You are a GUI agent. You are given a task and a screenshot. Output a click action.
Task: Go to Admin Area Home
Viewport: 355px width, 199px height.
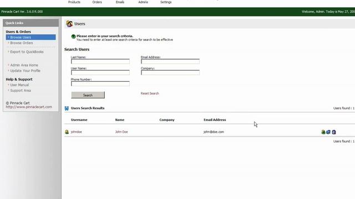pos(24,65)
